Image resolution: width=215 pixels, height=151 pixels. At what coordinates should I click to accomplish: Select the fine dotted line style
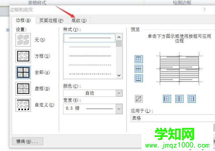pyautogui.click(x=90, y=47)
